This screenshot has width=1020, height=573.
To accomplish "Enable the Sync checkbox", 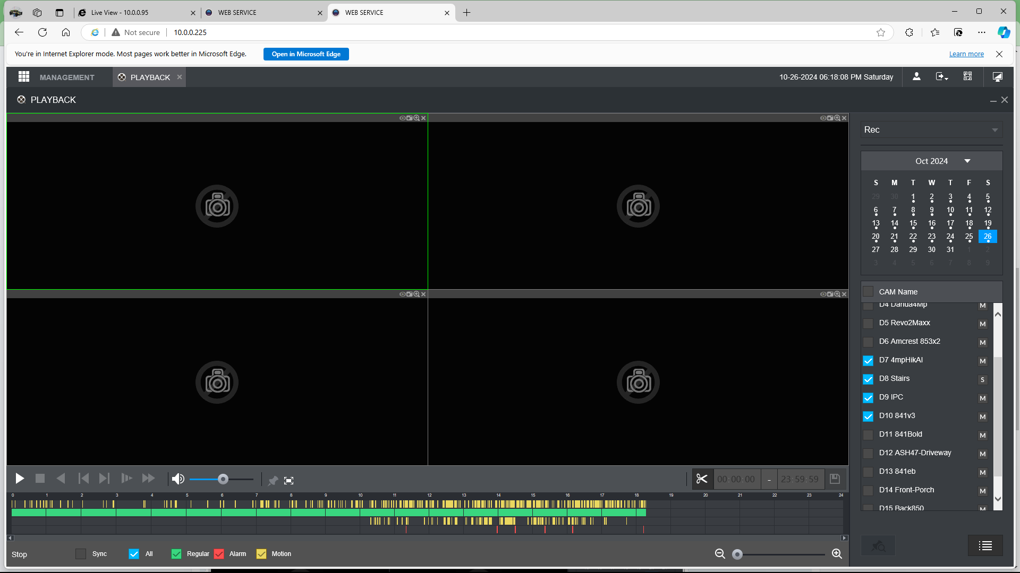I will tap(81, 554).
